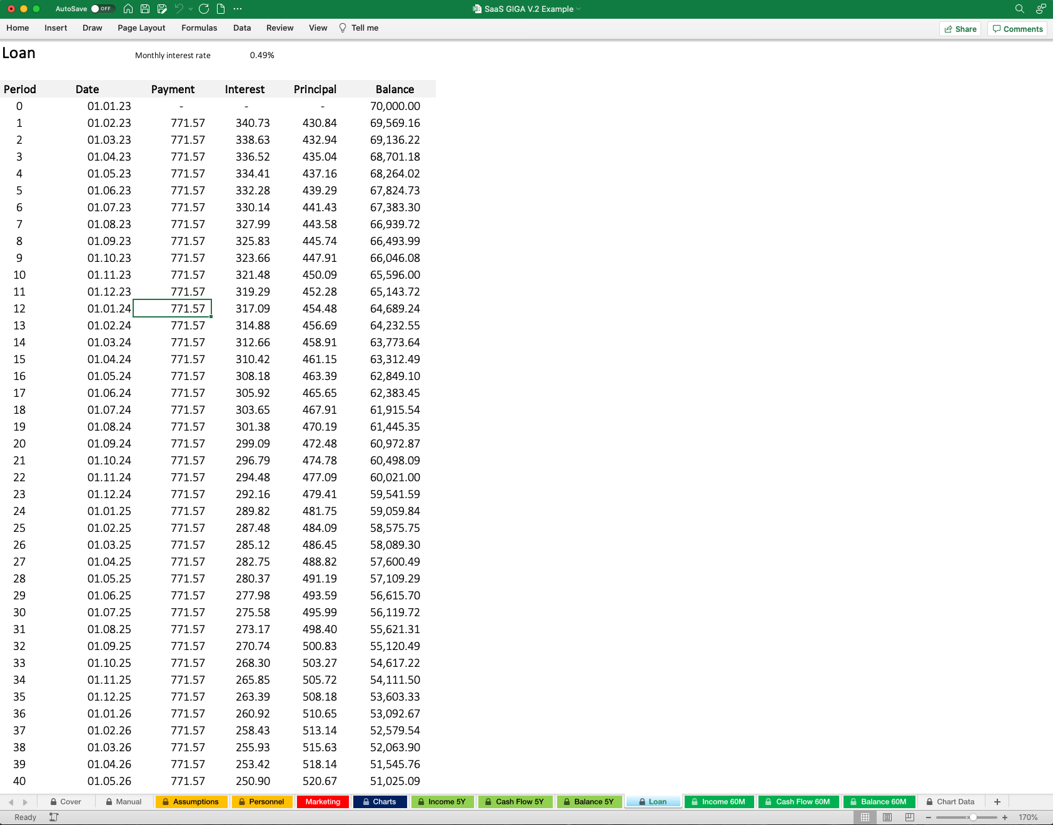Image resolution: width=1053 pixels, height=825 pixels.
Task: Switch to the Marketing sheet tab
Action: tap(323, 802)
